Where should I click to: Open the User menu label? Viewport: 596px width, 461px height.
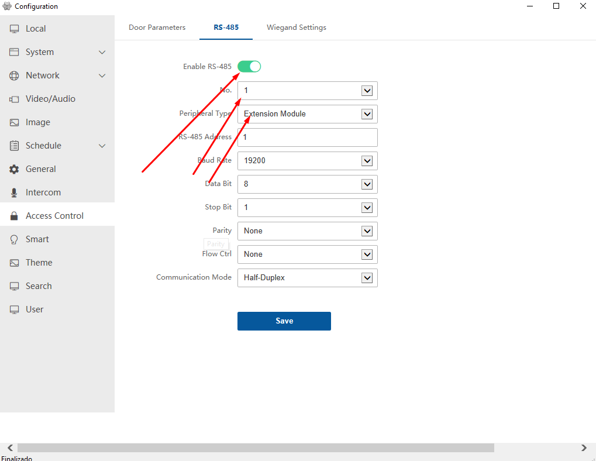(x=35, y=309)
